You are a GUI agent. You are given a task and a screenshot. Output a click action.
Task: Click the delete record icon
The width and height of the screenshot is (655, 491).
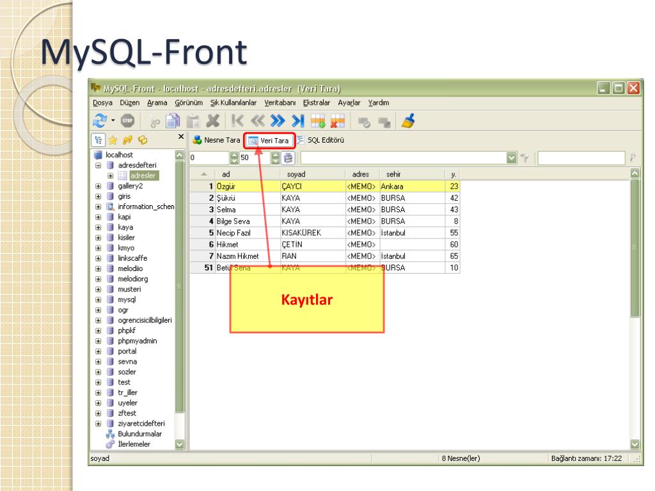(x=338, y=121)
